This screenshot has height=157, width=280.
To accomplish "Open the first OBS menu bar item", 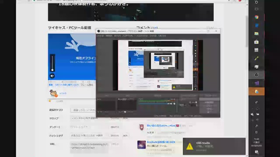I will [100, 36].
